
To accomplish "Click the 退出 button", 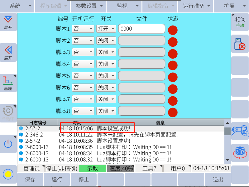I will pyautogui.click(x=218, y=180).
